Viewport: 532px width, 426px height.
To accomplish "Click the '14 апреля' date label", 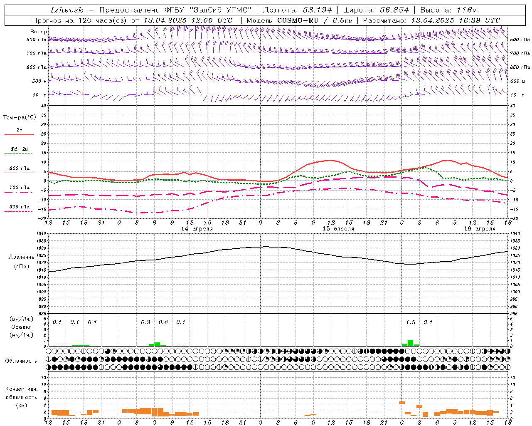I will coord(197,229).
